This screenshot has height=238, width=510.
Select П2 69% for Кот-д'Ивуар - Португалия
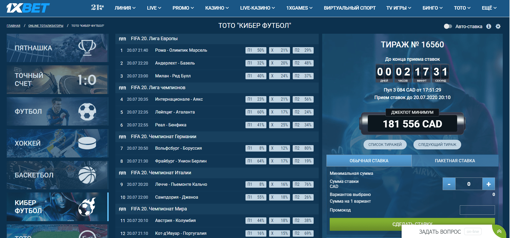[x=303, y=233]
